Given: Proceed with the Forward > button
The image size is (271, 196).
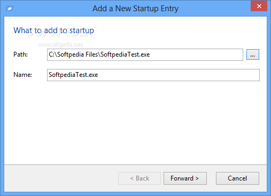Looking at the screenshot, I should click(185, 178).
